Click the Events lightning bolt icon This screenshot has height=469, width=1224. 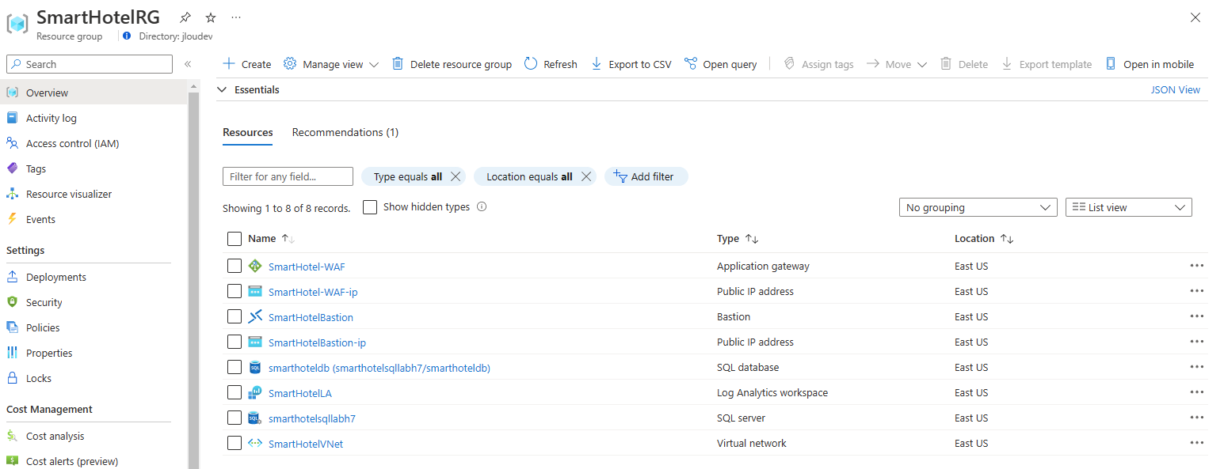point(12,219)
